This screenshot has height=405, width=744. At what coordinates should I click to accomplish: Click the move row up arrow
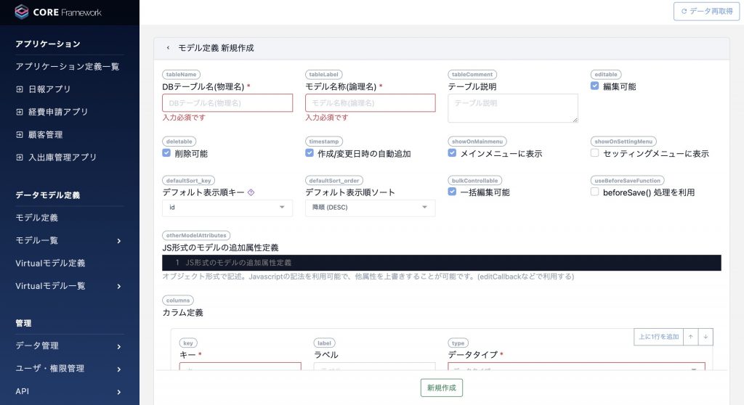coord(690,337)
